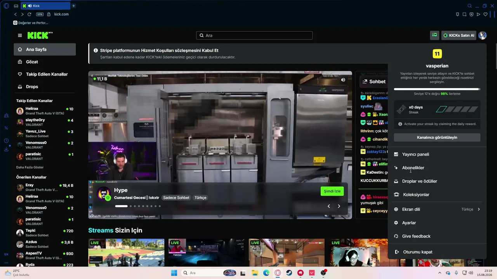Show next featured stream with right arrow
The image size is (497, 279).
[339, 206]
